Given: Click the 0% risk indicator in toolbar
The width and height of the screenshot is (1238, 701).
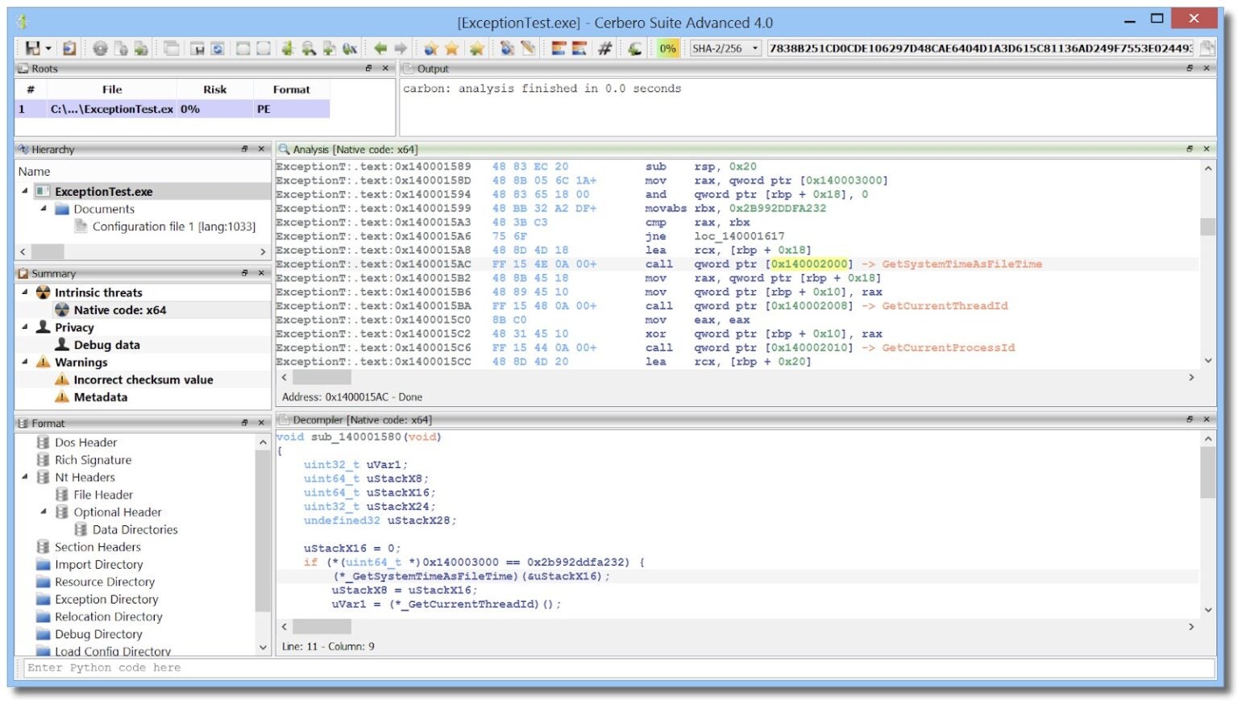Looking at the screenshot, I should [x=667, y=48].
